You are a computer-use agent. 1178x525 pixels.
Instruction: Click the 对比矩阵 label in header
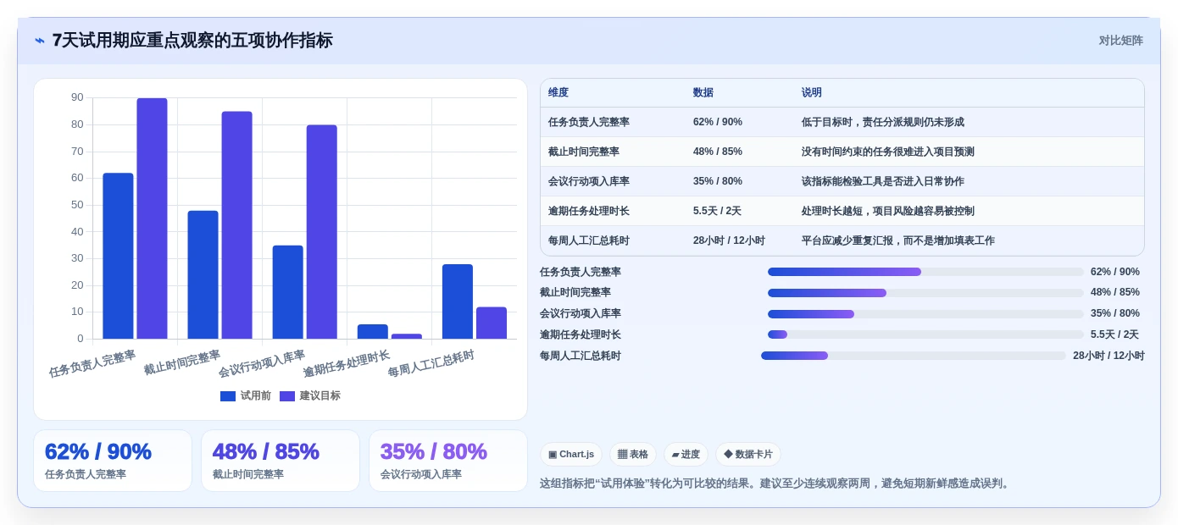(1120, 41)
